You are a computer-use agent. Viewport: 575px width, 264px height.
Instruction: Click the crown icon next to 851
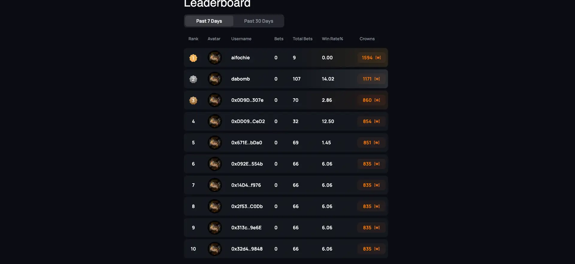377,143
